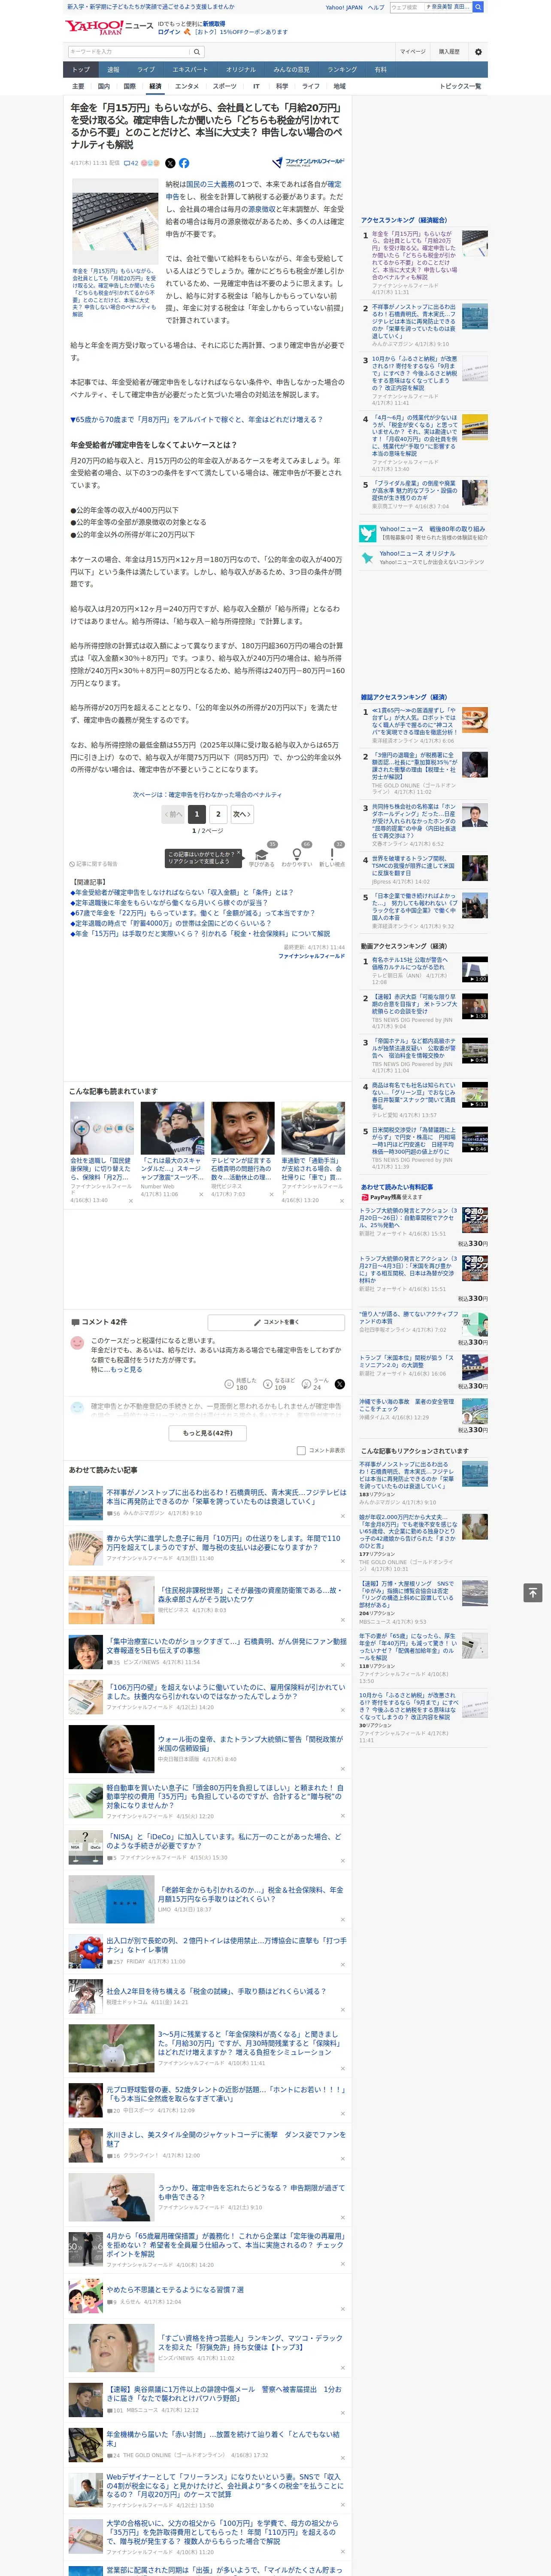Go to page 2 of the article
Image resolution: width=551 pixels, height=2576 pixels.
[218, 814]
